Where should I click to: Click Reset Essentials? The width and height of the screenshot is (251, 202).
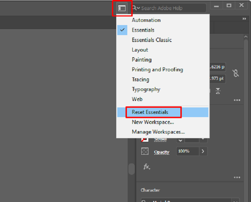(x=150, y=112)
